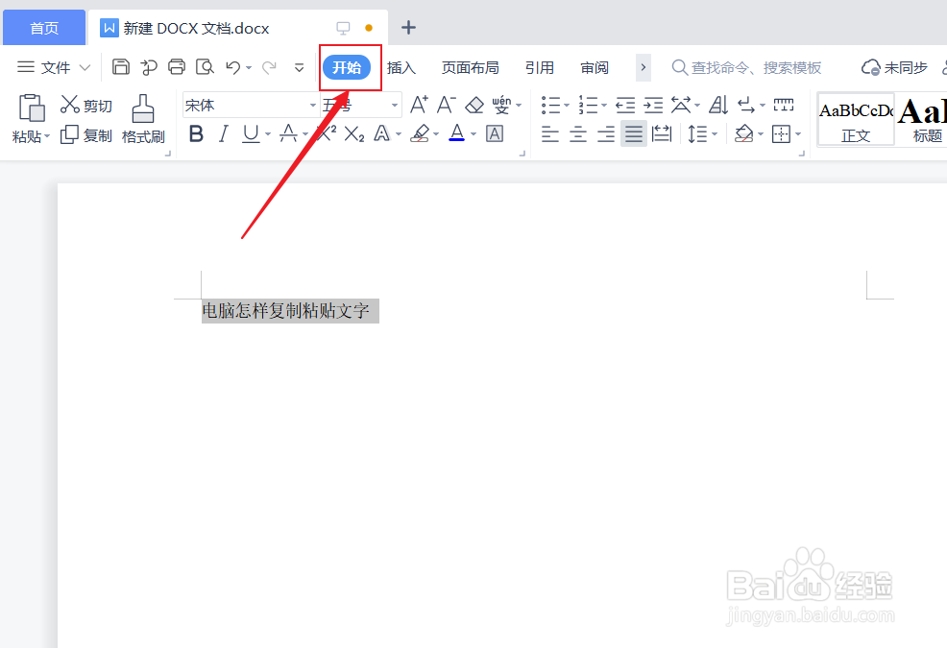Click the search commands 查找命令 field

(x=747, y=67)
